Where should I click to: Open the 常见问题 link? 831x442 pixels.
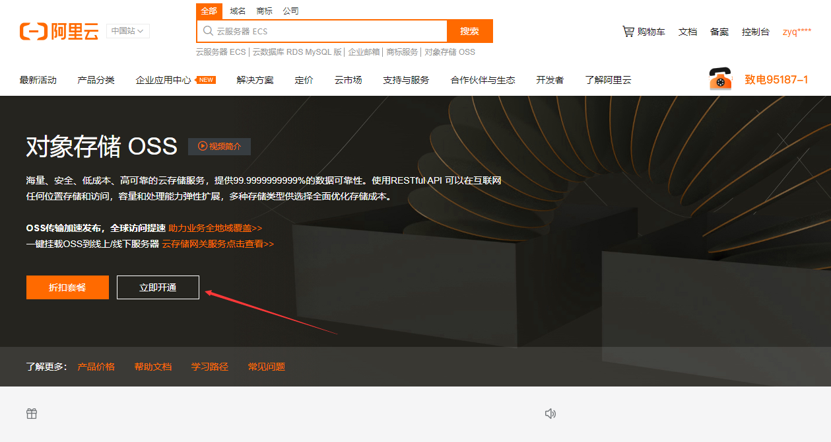tap(267, 367)
